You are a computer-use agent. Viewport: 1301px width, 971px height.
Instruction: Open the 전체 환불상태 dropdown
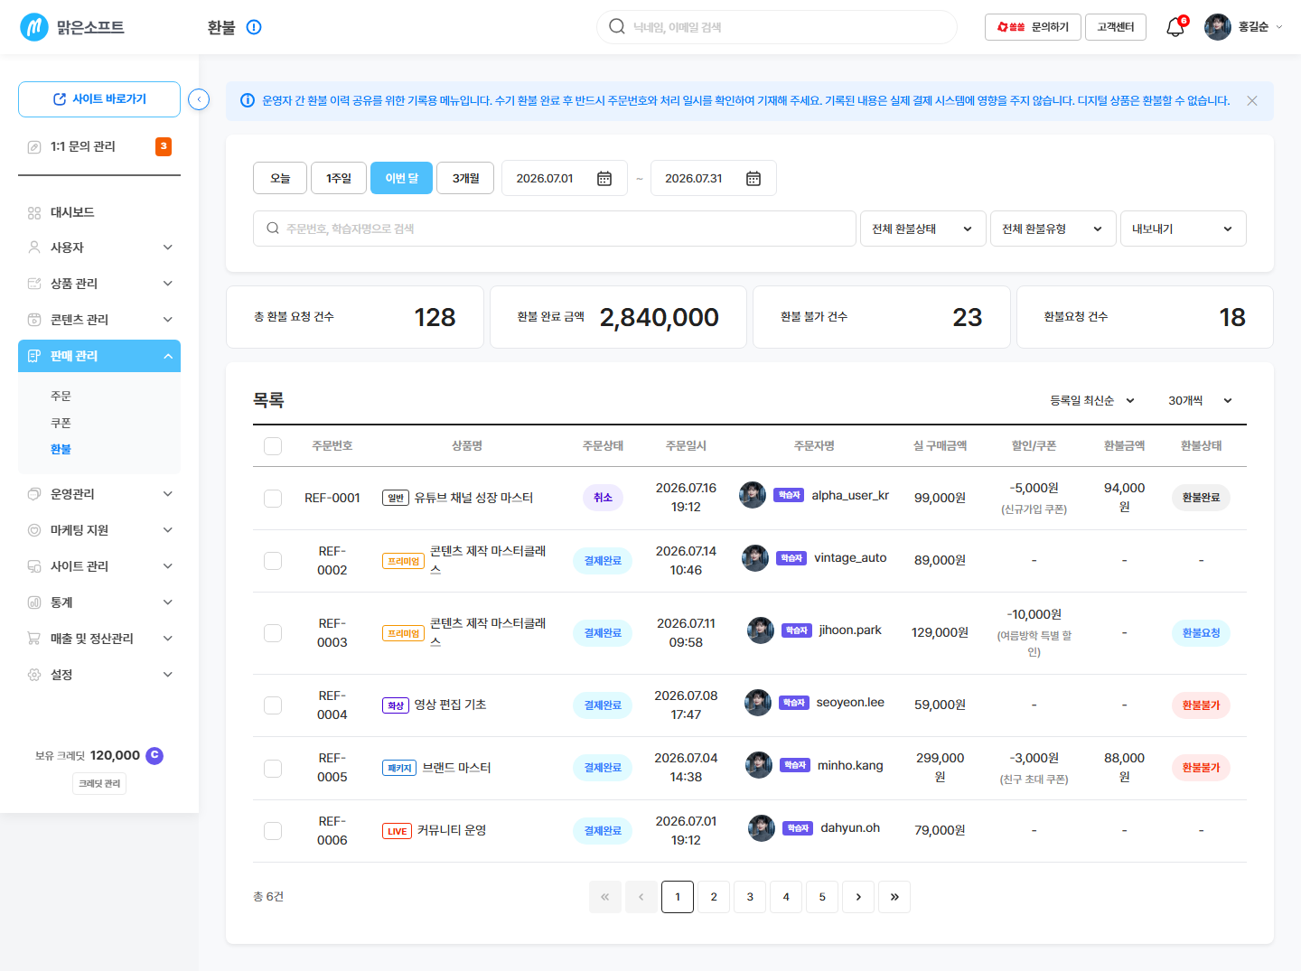pos(923,229)
